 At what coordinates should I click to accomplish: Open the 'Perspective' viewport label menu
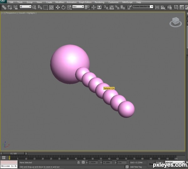(11, 13)
